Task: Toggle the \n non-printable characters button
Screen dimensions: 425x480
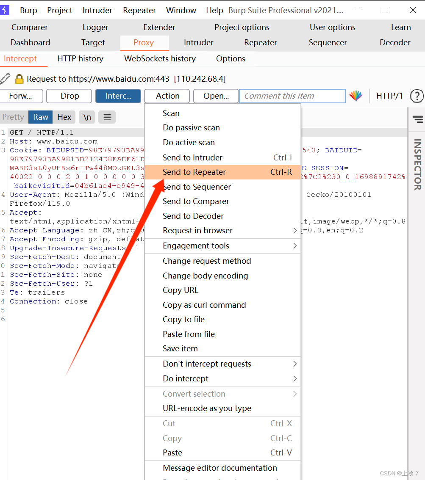Action: (x=87, y=117)
